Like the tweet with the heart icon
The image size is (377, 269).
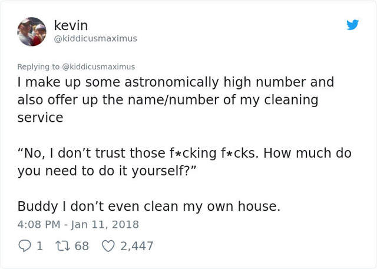point(108,245)
